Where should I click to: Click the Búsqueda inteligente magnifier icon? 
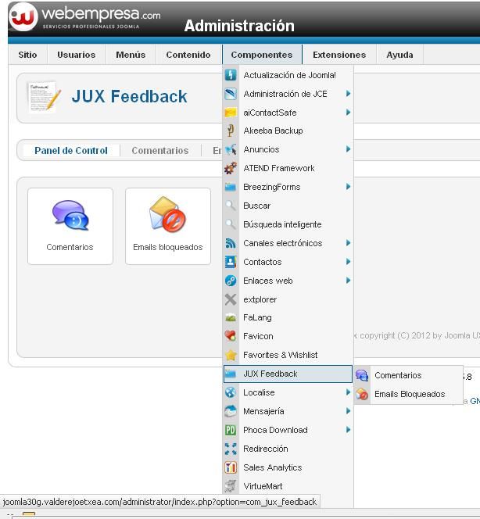(231, 224)
